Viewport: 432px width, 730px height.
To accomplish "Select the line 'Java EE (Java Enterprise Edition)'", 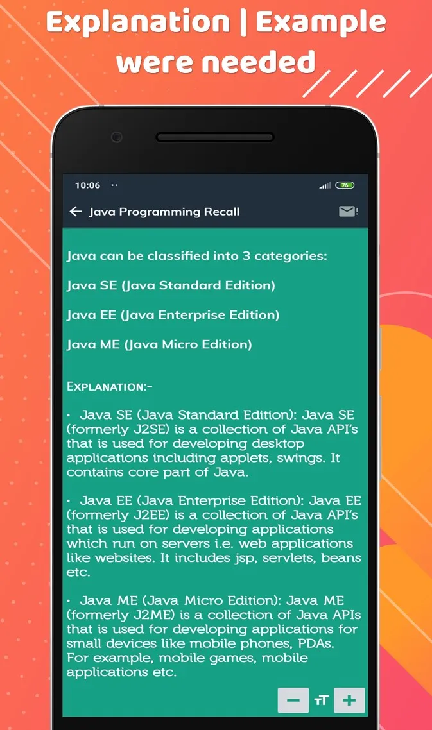I will (173, 315).
